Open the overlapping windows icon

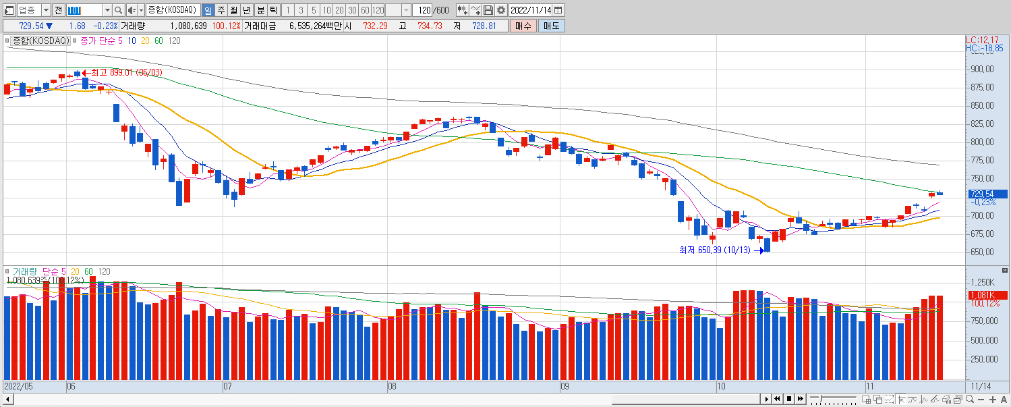click(x=877, y=400)
